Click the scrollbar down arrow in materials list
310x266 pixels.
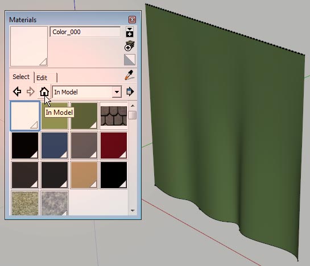point(133,211)
